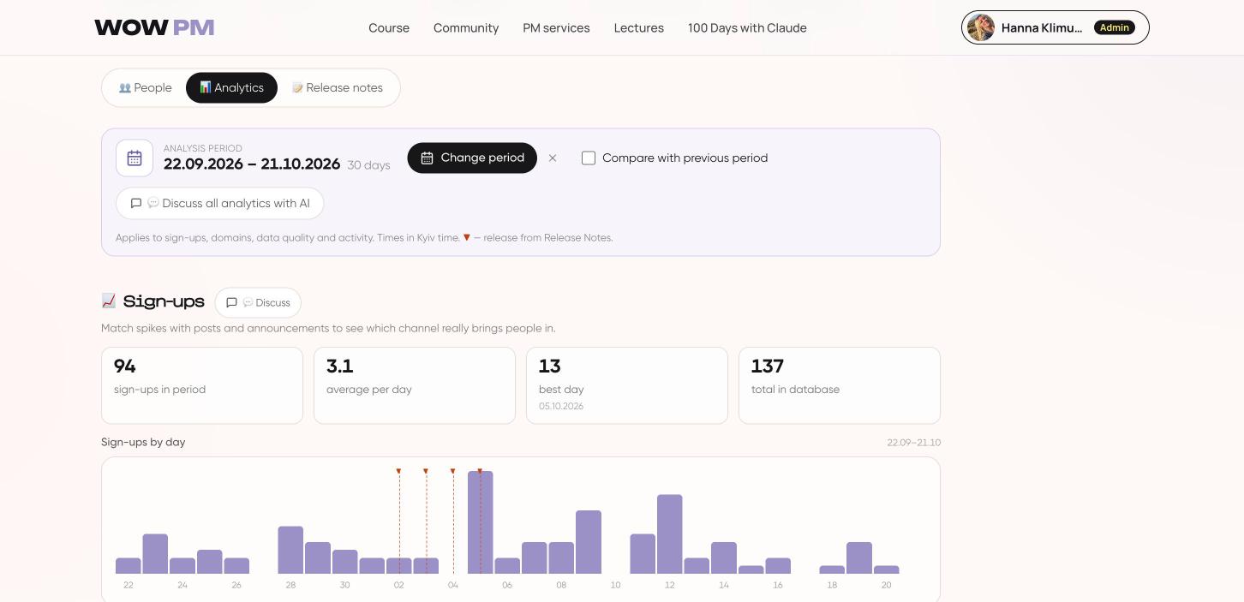Click the yellow Admin badge
Image resolution: width=1244 pixels, height=602 pixels.
pyautogui.click(x=1114, y=27)
